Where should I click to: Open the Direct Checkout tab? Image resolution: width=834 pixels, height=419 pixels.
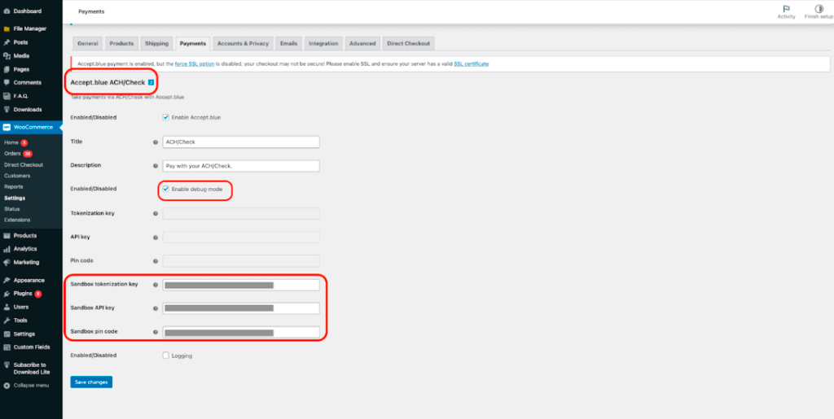coord(409,44)
